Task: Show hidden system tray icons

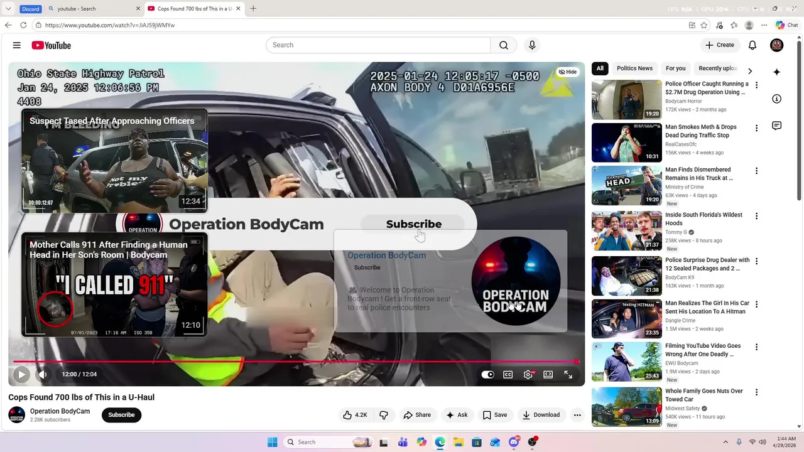Action: pyautogui.click(x=725, y=442)
